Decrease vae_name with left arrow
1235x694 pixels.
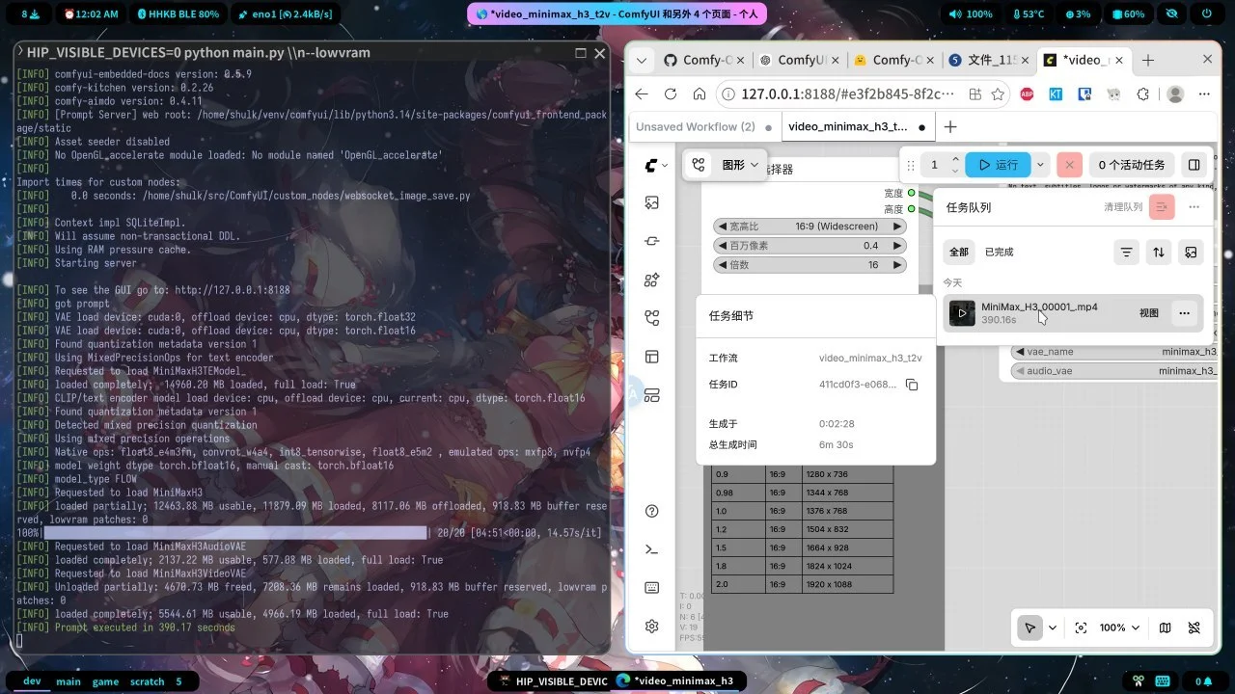click(x=1020, y=352)
